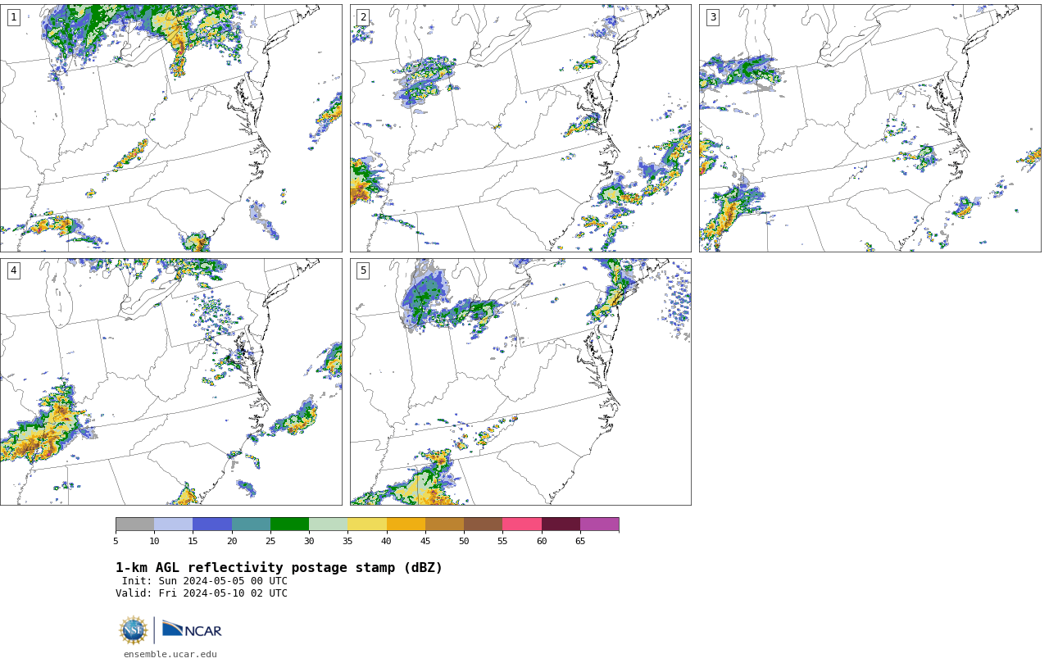1049x663 pixels.
Task: Open ensemble member 3 reflectivity map
Action: [x=870, y=128]
